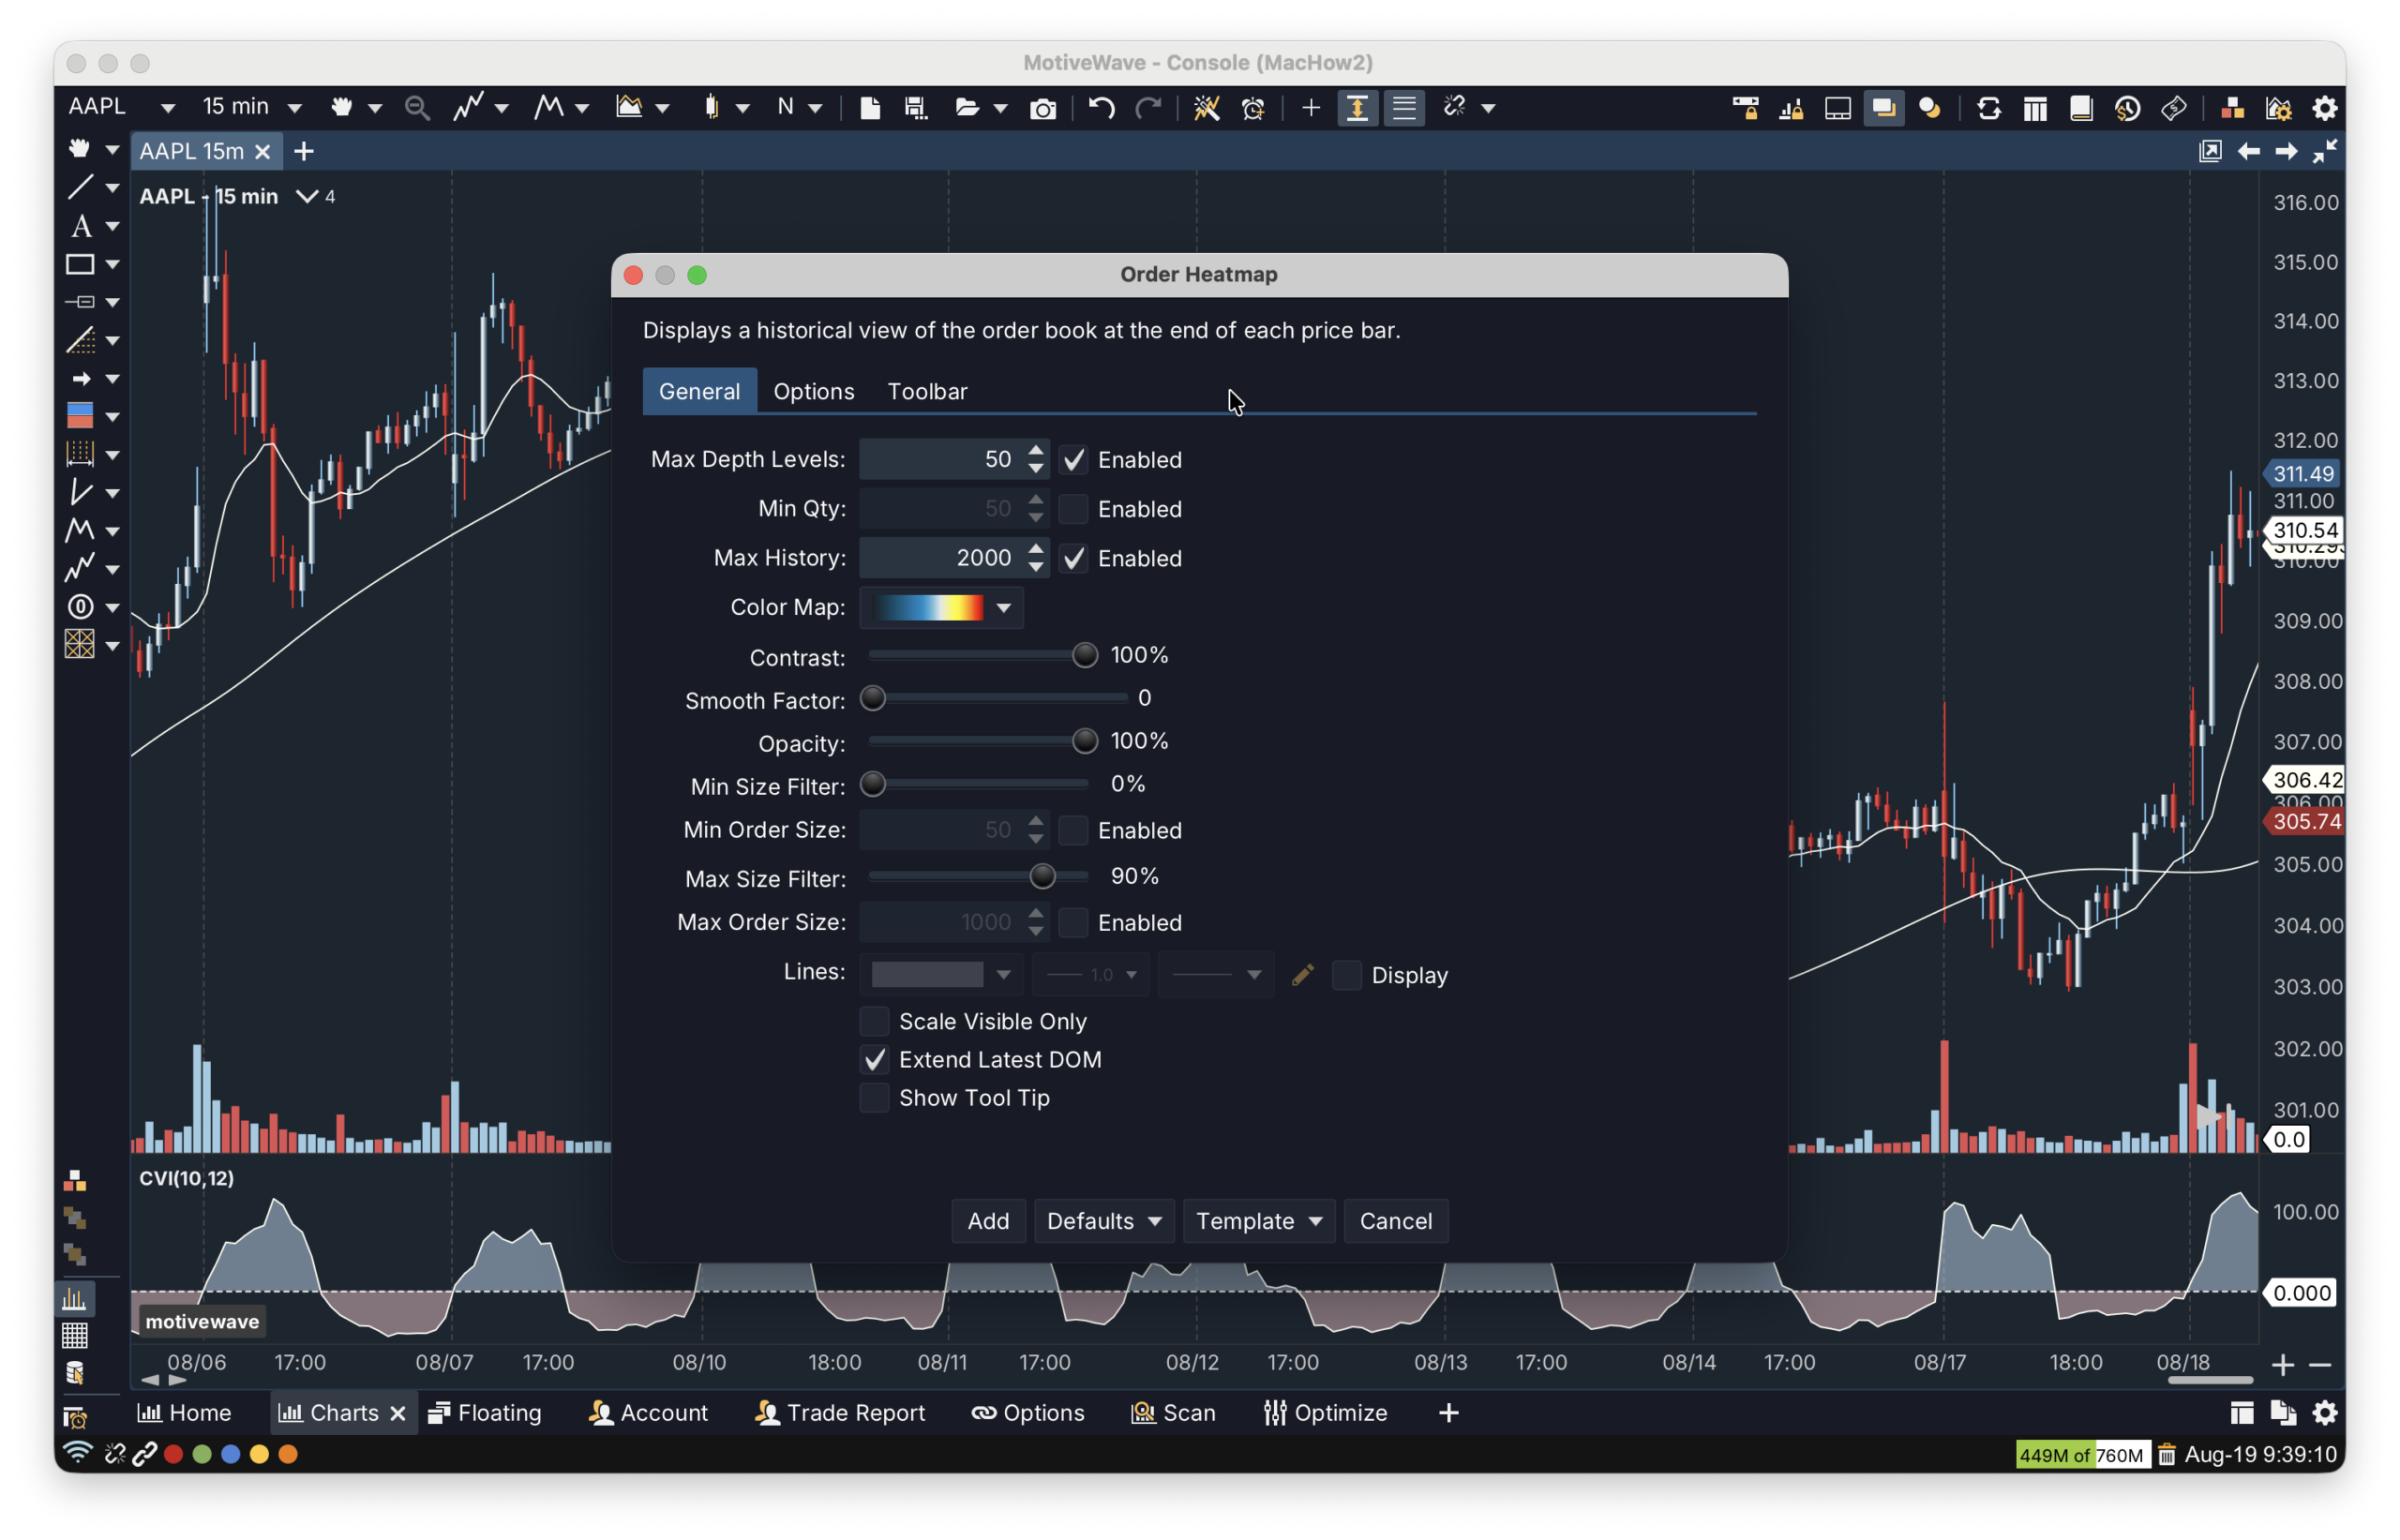This screenshot has height=1540, width=2400.
Task: Open the Color Map dropdown
Action: click(941, 608)
